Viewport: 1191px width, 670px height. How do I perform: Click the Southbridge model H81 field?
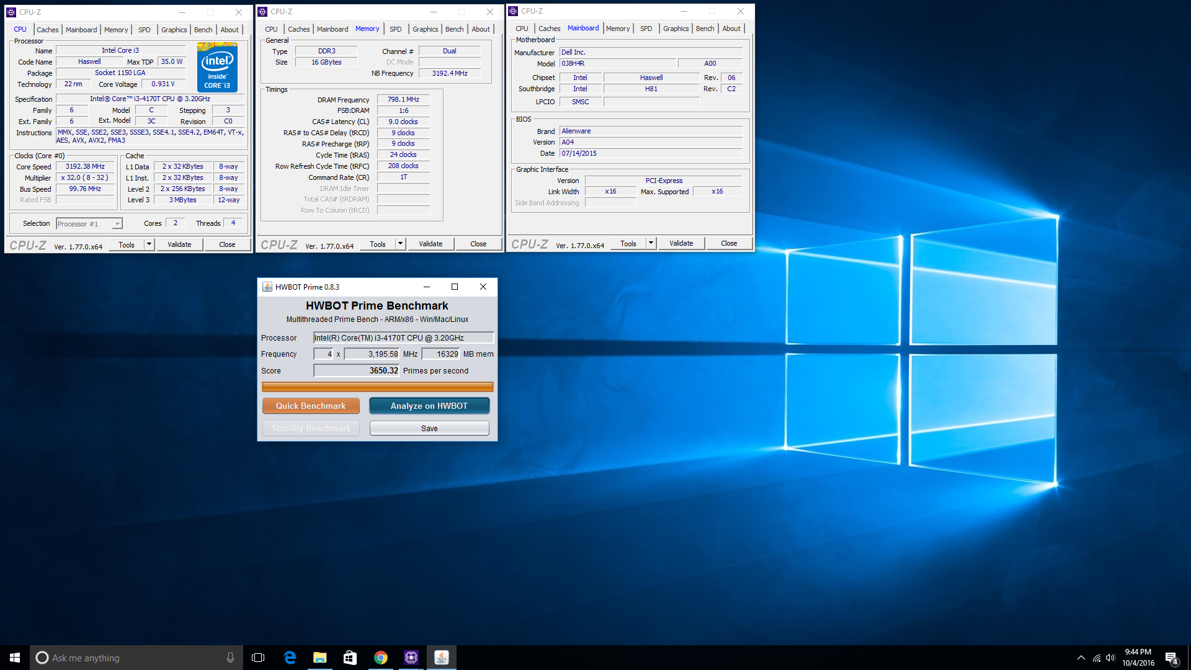click(651, 89)
